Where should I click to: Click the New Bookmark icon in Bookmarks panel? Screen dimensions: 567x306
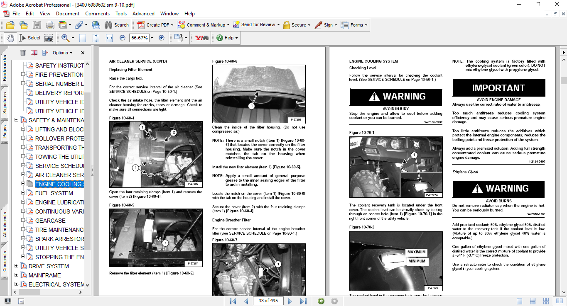(x=34, y=53)
